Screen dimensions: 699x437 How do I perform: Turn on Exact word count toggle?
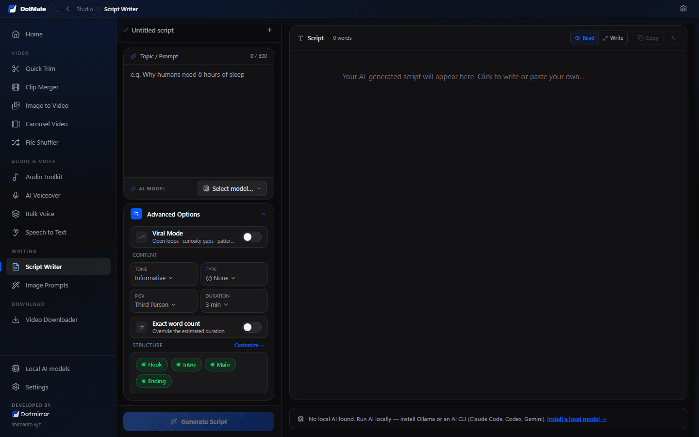click(252, 327)
